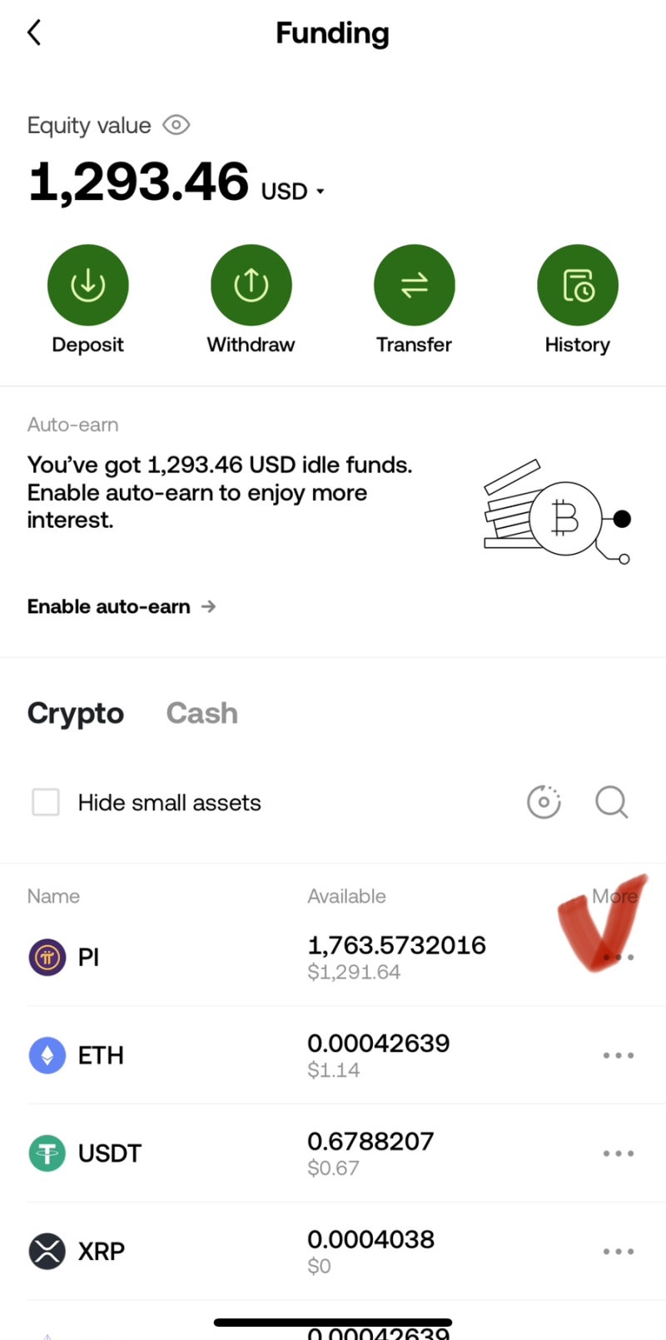Tap the Bitcoin auto-earn illustration
Viewport: 666px width, 1340px height.
[x=557, y=512]
